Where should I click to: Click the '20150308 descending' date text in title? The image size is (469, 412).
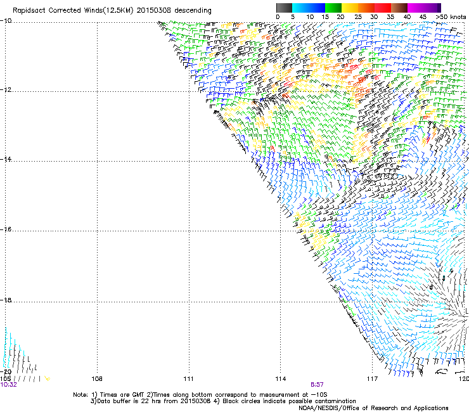point(174,11)
